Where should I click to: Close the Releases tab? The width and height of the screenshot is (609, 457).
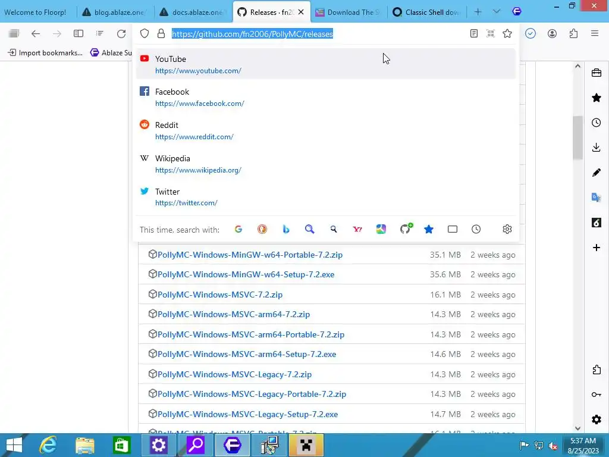[x=301, y=12]
